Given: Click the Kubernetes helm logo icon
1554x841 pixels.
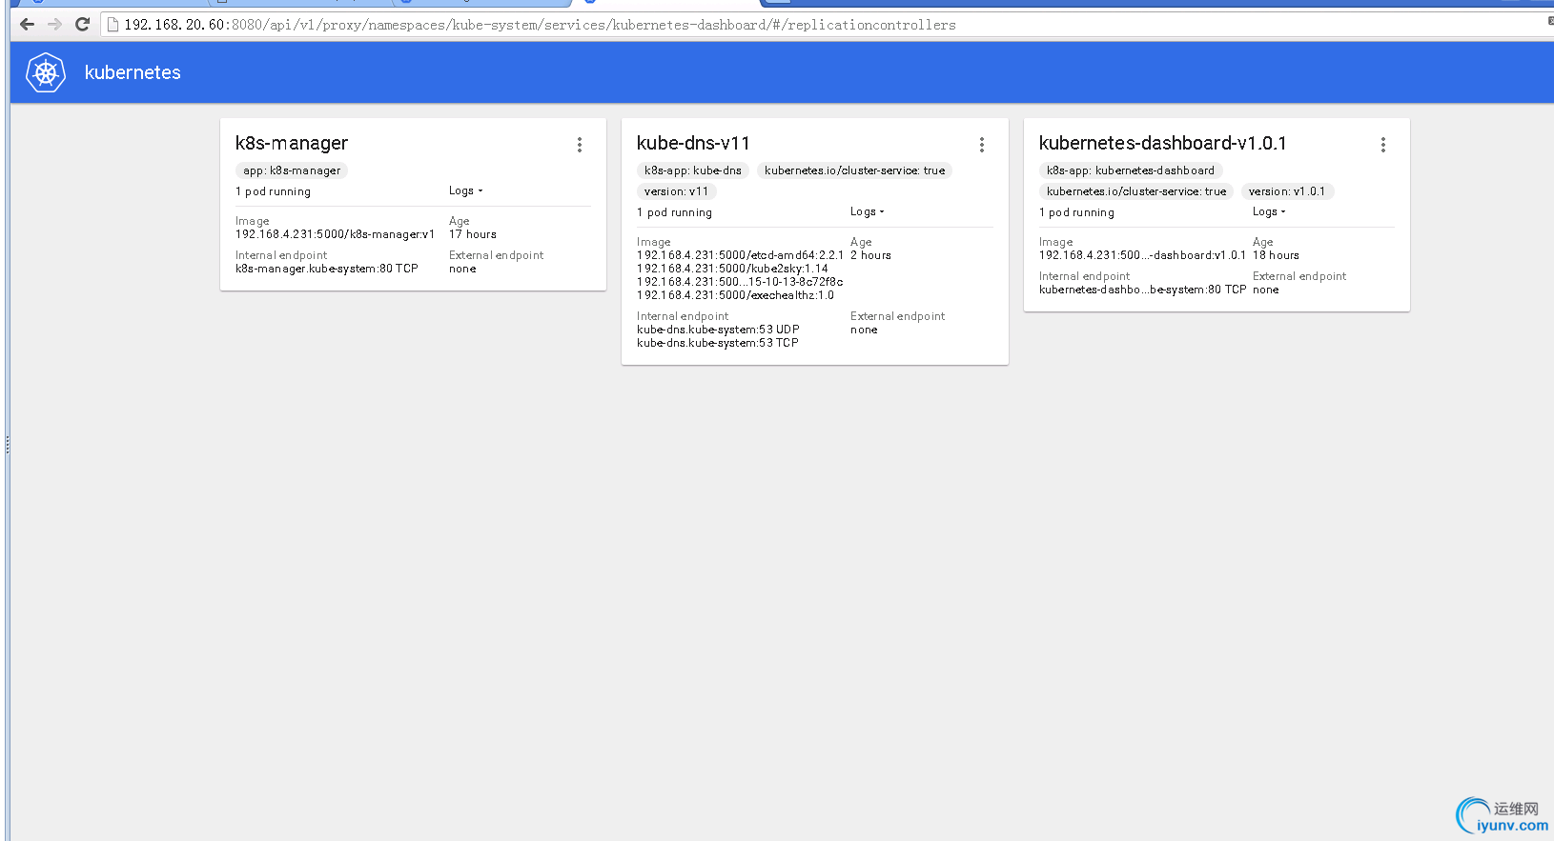Looking at the screenshot, I should pyautogui.click(x=46, y=72).
